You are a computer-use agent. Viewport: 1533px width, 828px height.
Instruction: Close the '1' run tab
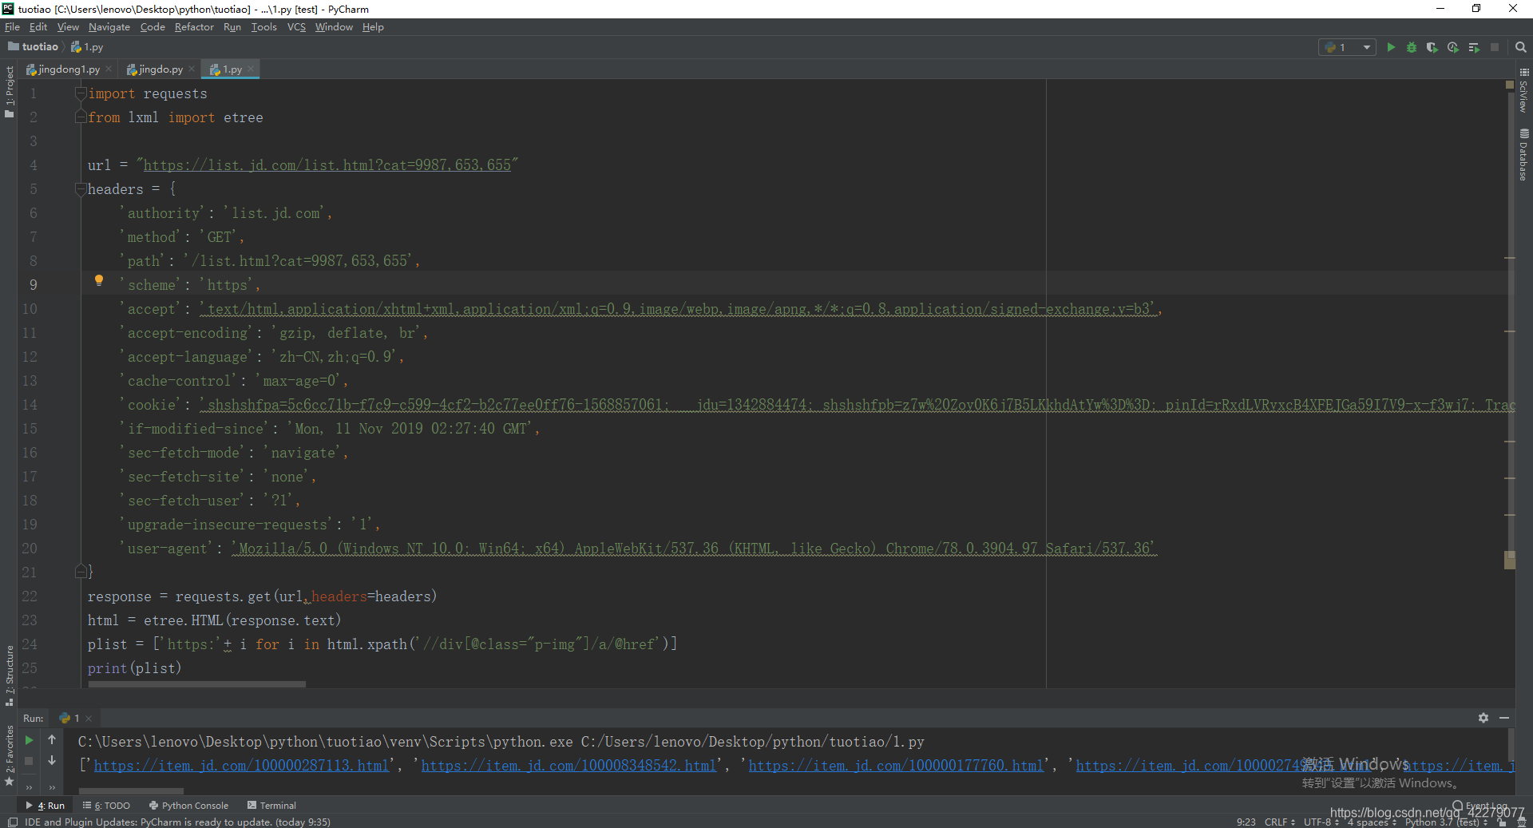click(89, 718)
